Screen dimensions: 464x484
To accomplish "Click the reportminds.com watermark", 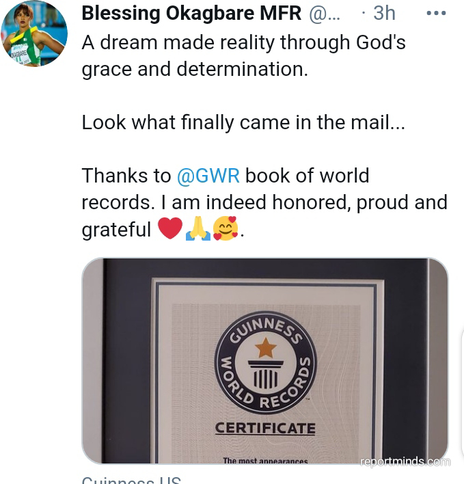I will pos(405,461).
